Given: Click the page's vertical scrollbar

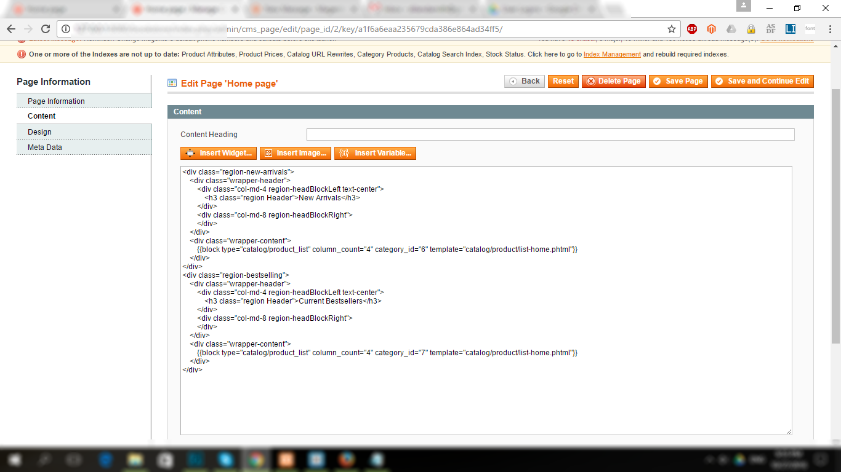Looking at the screenshot, I should click(x=835, y=215).
